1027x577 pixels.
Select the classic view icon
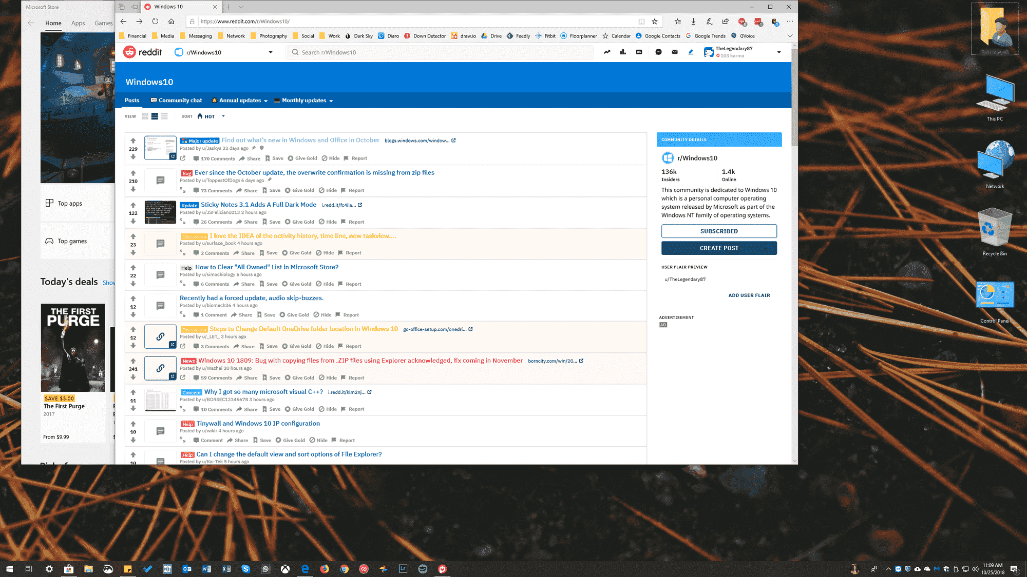click(155, 116)
